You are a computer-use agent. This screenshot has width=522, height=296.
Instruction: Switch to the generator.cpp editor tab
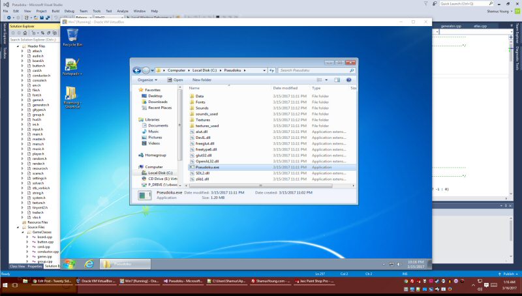click(451, 26)
